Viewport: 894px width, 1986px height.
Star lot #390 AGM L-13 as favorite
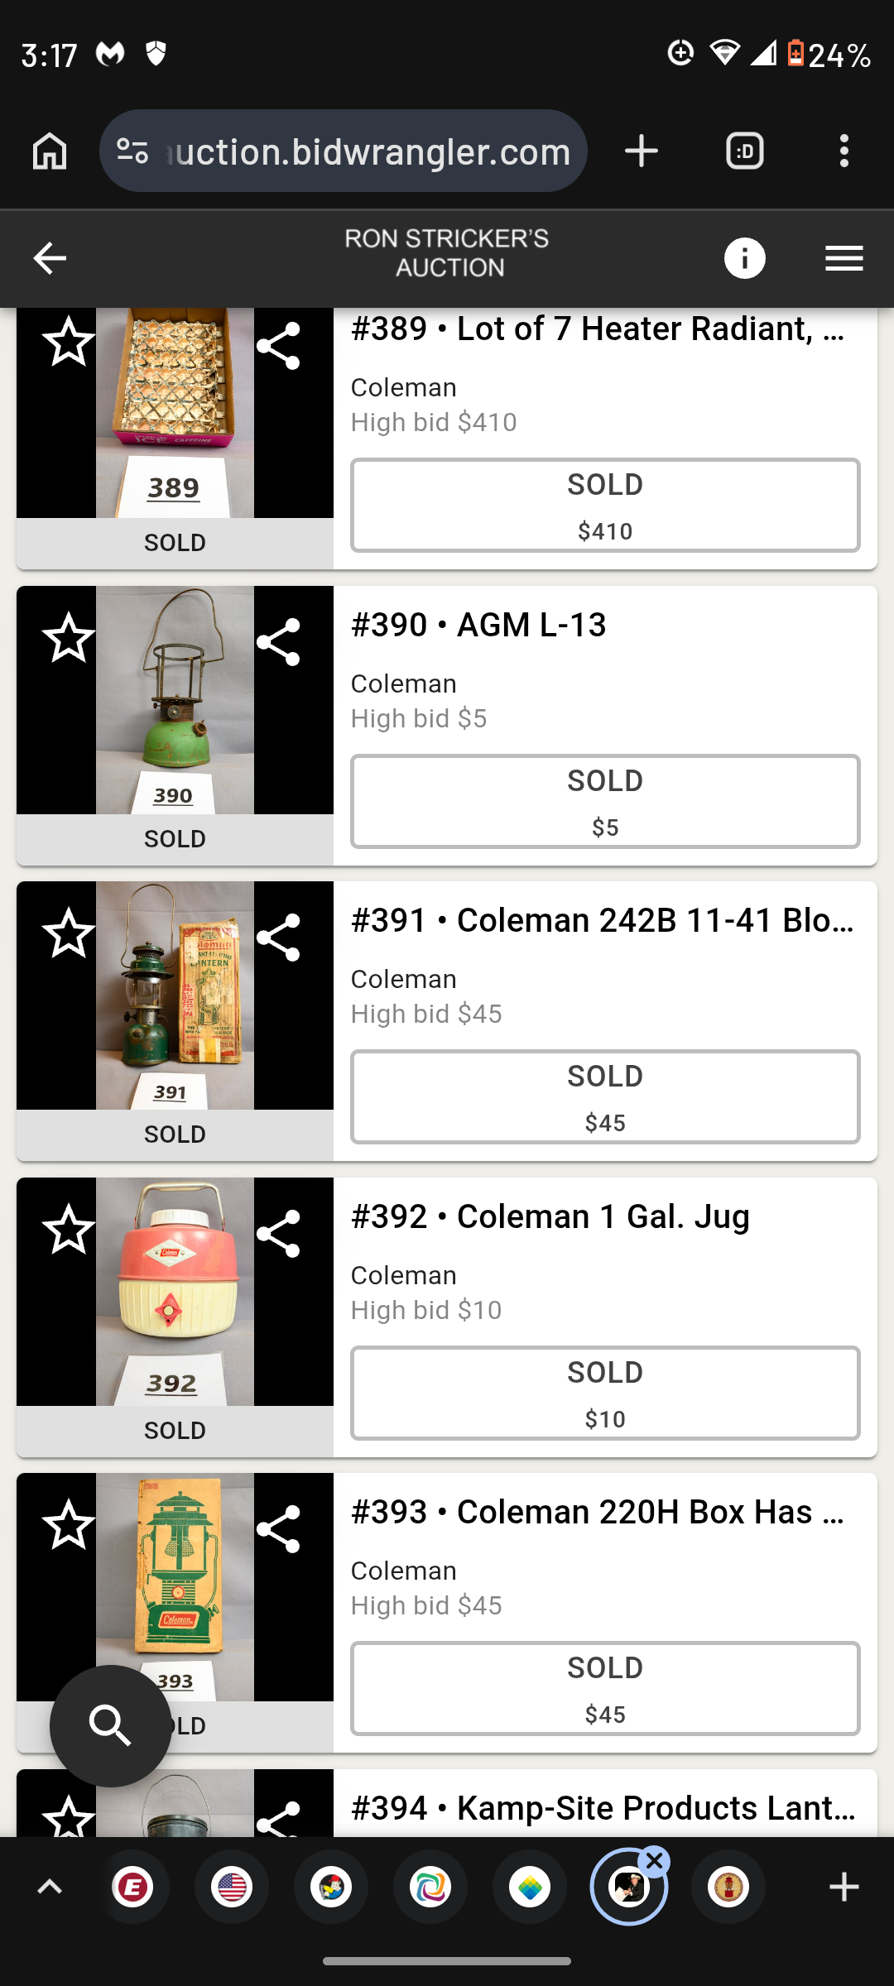pos(69,638)
